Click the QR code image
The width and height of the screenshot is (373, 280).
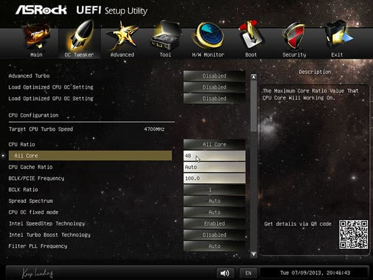(354, 235)
